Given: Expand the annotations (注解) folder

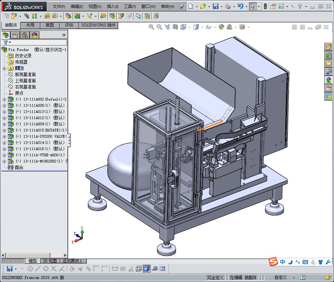Looking at the screenshot, I should [4, 69].
